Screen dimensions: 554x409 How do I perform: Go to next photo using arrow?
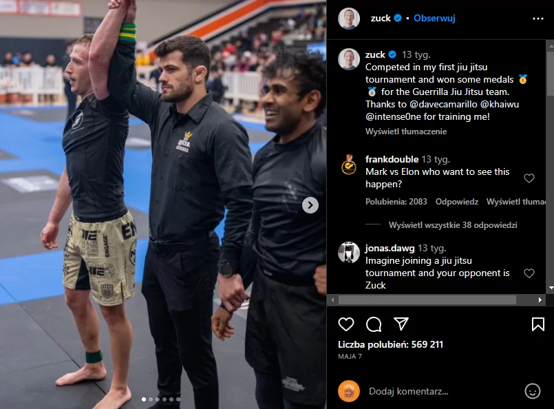[310, 205]
